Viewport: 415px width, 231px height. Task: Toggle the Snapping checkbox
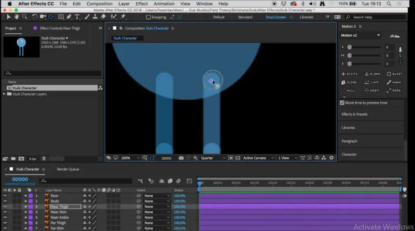click(148, 17)
